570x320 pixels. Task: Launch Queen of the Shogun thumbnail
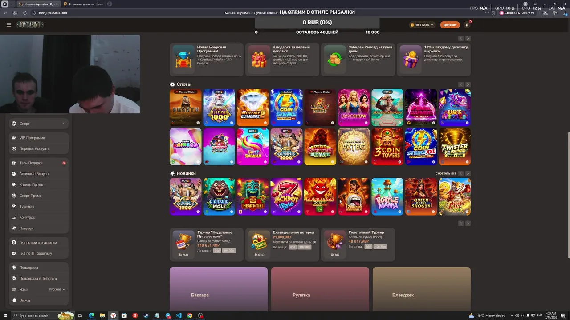coord(421,196)
